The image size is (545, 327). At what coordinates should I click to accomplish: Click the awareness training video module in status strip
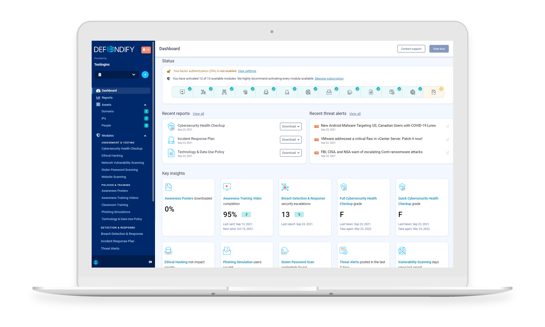tap(183, 92)
